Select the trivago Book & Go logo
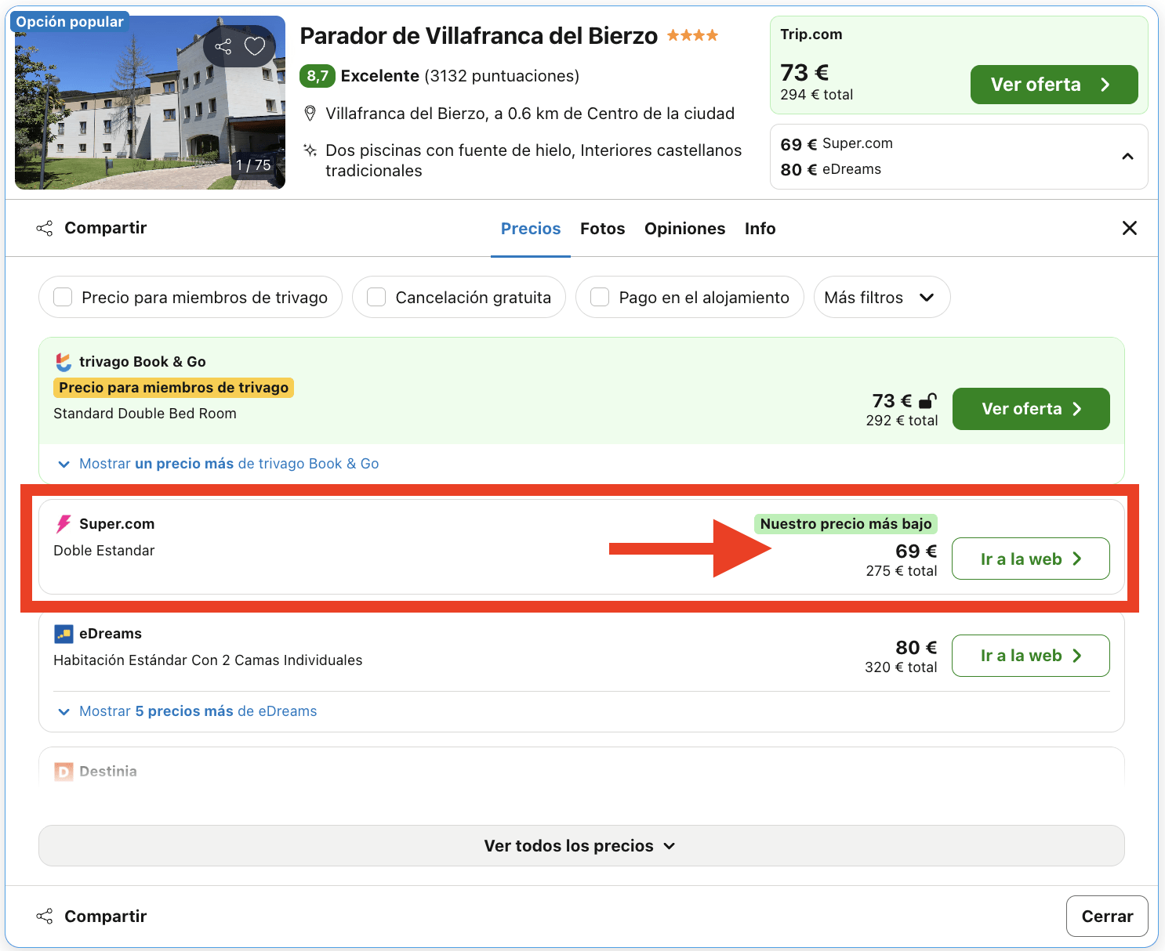 tap(63, 361)
